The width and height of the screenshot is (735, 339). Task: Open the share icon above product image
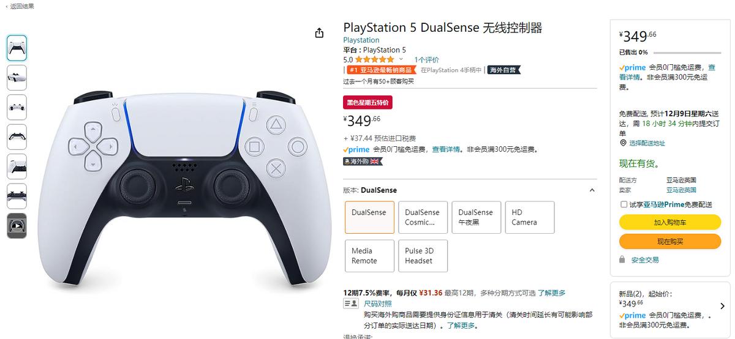click(x=319, y=33)
